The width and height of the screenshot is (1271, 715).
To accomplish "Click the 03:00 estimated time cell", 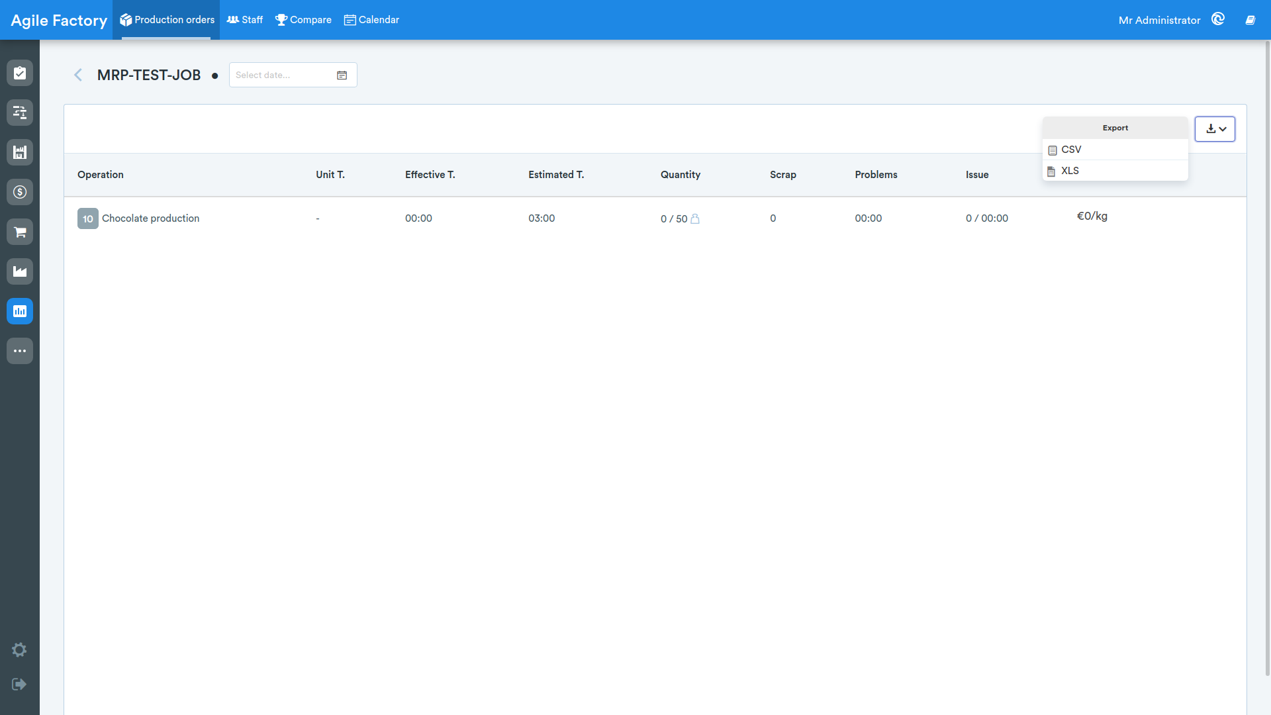I will (541, 218).
